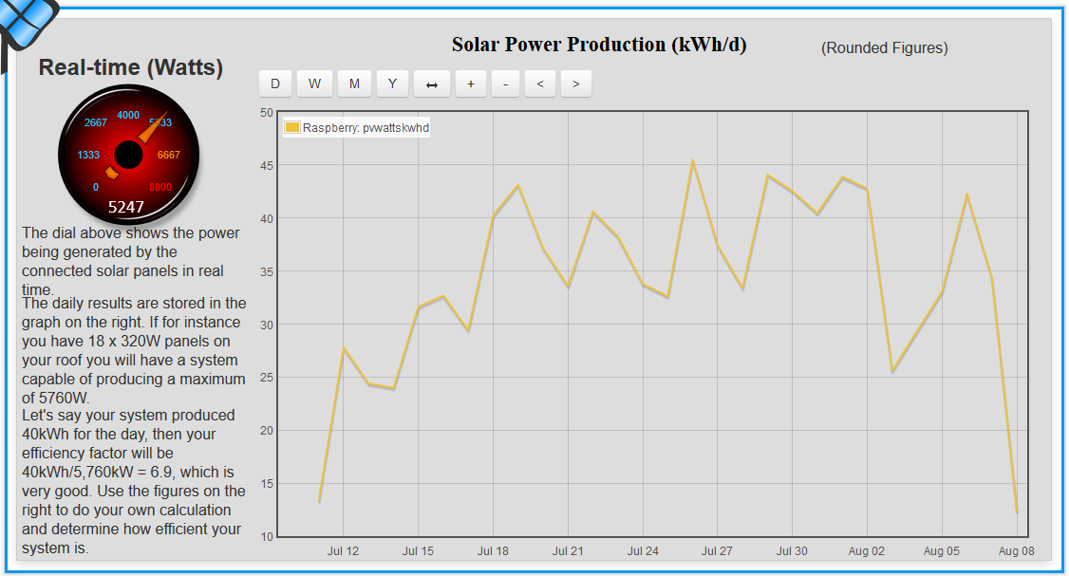Click the 30 y-axis label

point(267,325)
